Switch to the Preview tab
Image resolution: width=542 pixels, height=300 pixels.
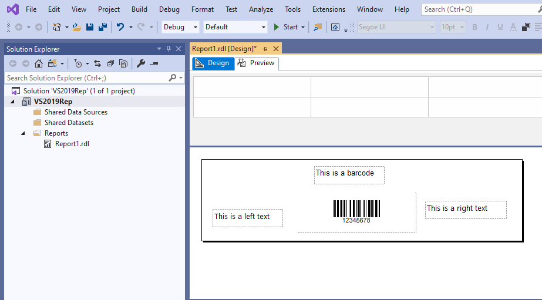pyautogui.click(x=257, y=63)
